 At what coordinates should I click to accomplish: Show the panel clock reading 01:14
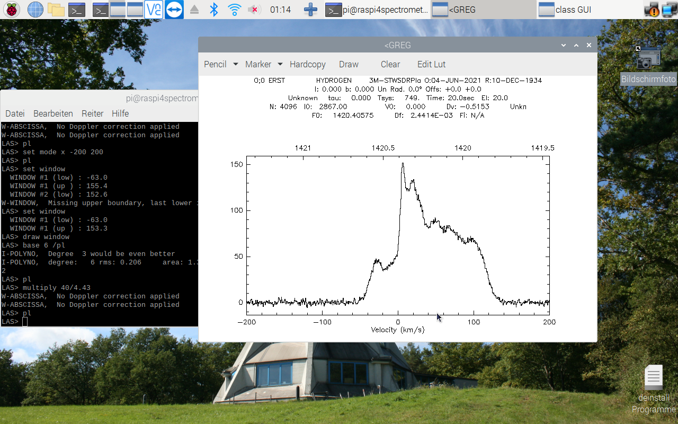click(x=280, y=10)
